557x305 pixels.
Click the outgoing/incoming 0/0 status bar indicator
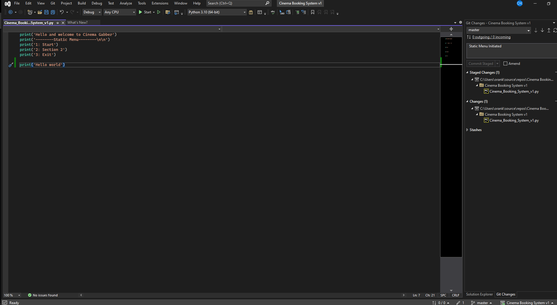pyautogui.click(x=440, y=302)
